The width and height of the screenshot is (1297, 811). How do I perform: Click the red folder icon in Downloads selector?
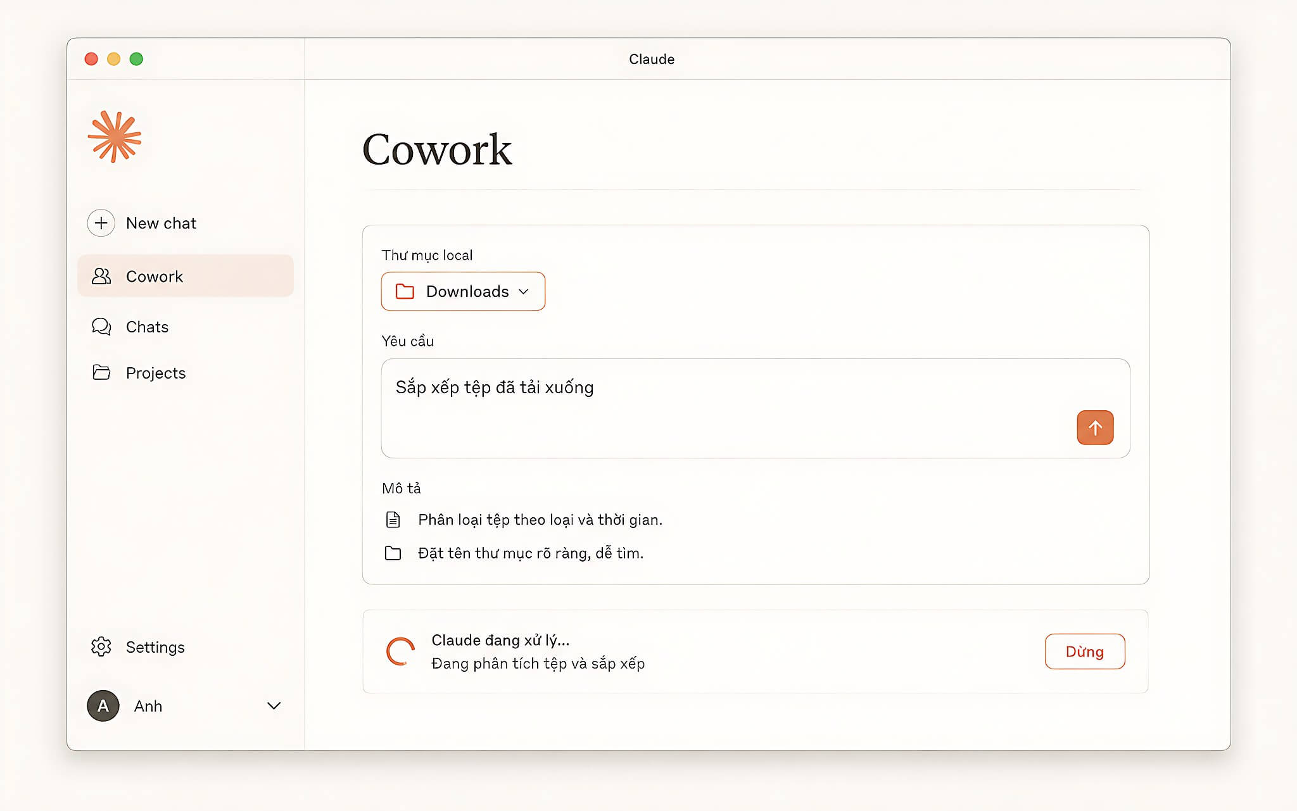[405, 291]
